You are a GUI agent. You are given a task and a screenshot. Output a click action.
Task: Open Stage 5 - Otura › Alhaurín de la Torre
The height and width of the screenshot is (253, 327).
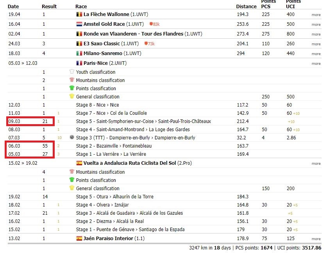tap(115, 197)
